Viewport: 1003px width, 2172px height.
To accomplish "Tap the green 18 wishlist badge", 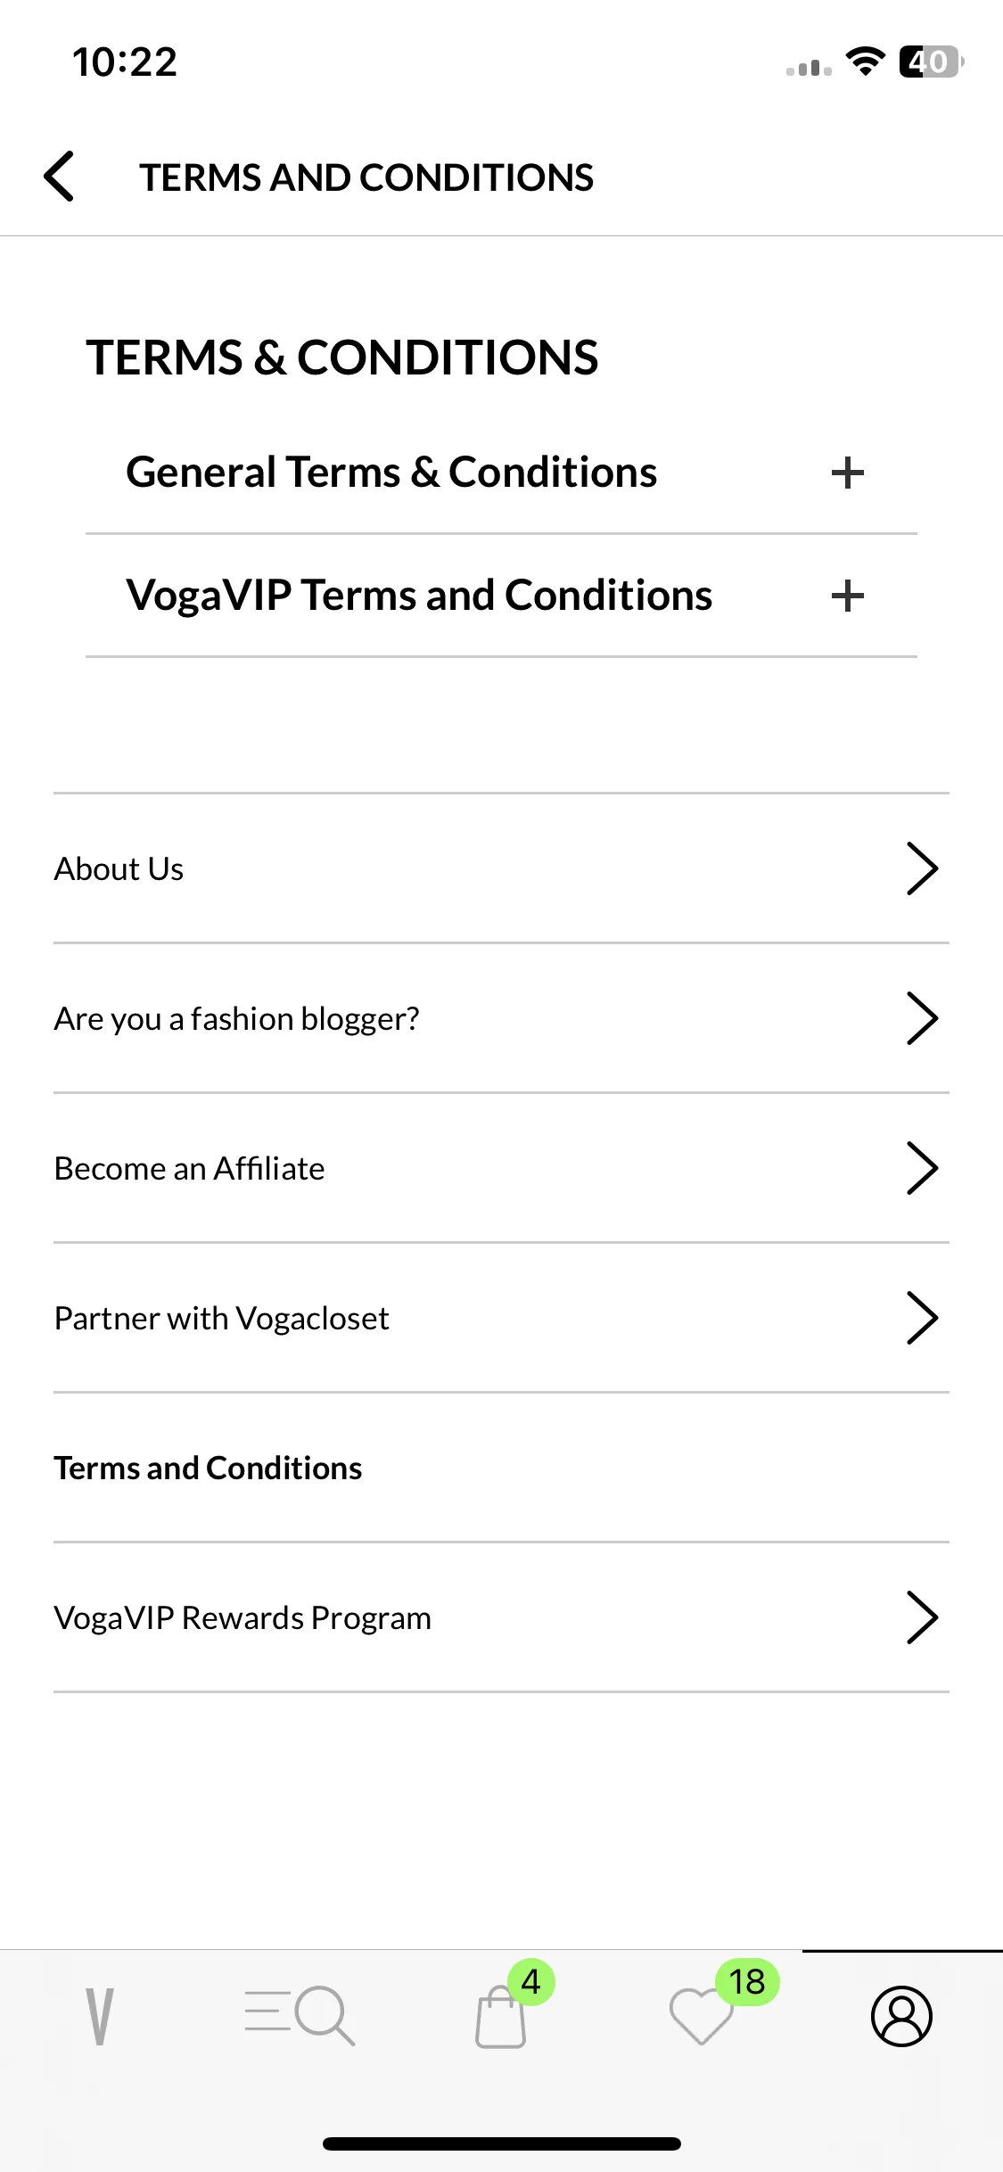I will 747,1982.
